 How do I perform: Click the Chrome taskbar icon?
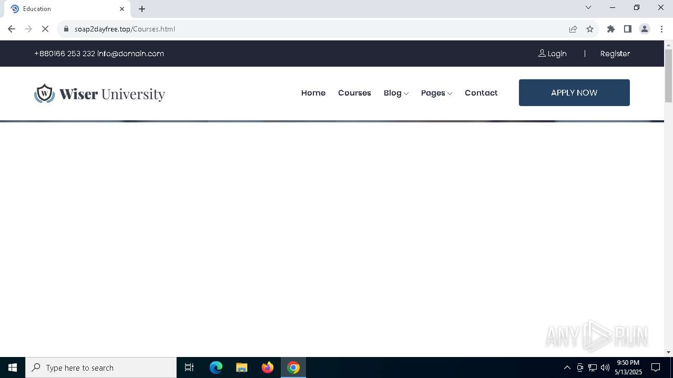coord(293,367)
